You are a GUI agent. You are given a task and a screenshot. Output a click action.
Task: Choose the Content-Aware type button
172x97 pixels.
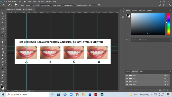click(46, 5)
